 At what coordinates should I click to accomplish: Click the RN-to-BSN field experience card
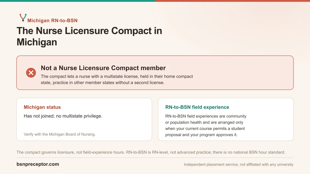click(x=226, y=119)
